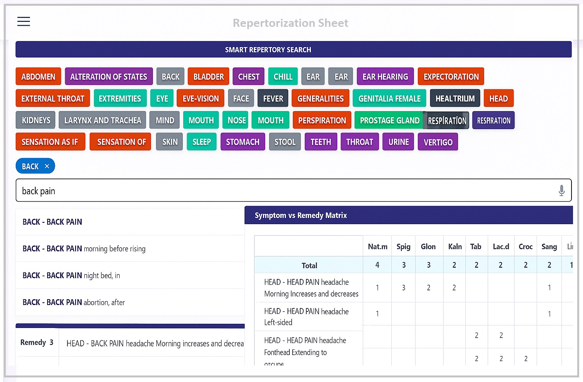The height and width of the screenshot is (382, 583).
Task: Select the KIDNEYS category tag
Action: [x=36, y=120]
